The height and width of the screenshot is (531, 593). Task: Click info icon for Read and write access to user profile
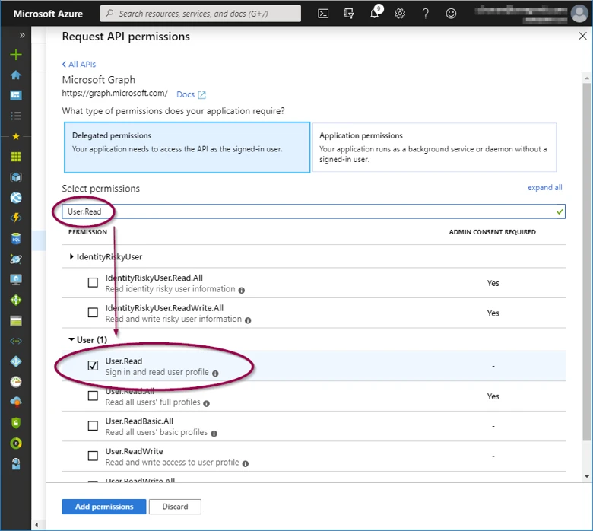[x=245, y=463]
